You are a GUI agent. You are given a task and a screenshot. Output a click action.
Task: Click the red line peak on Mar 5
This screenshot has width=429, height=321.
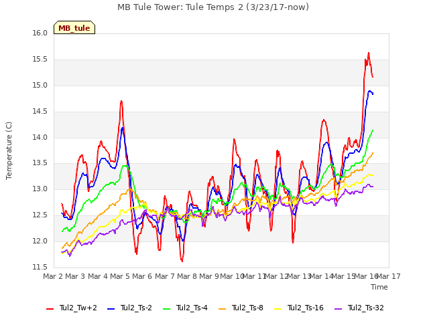click(x=121, y=101)
